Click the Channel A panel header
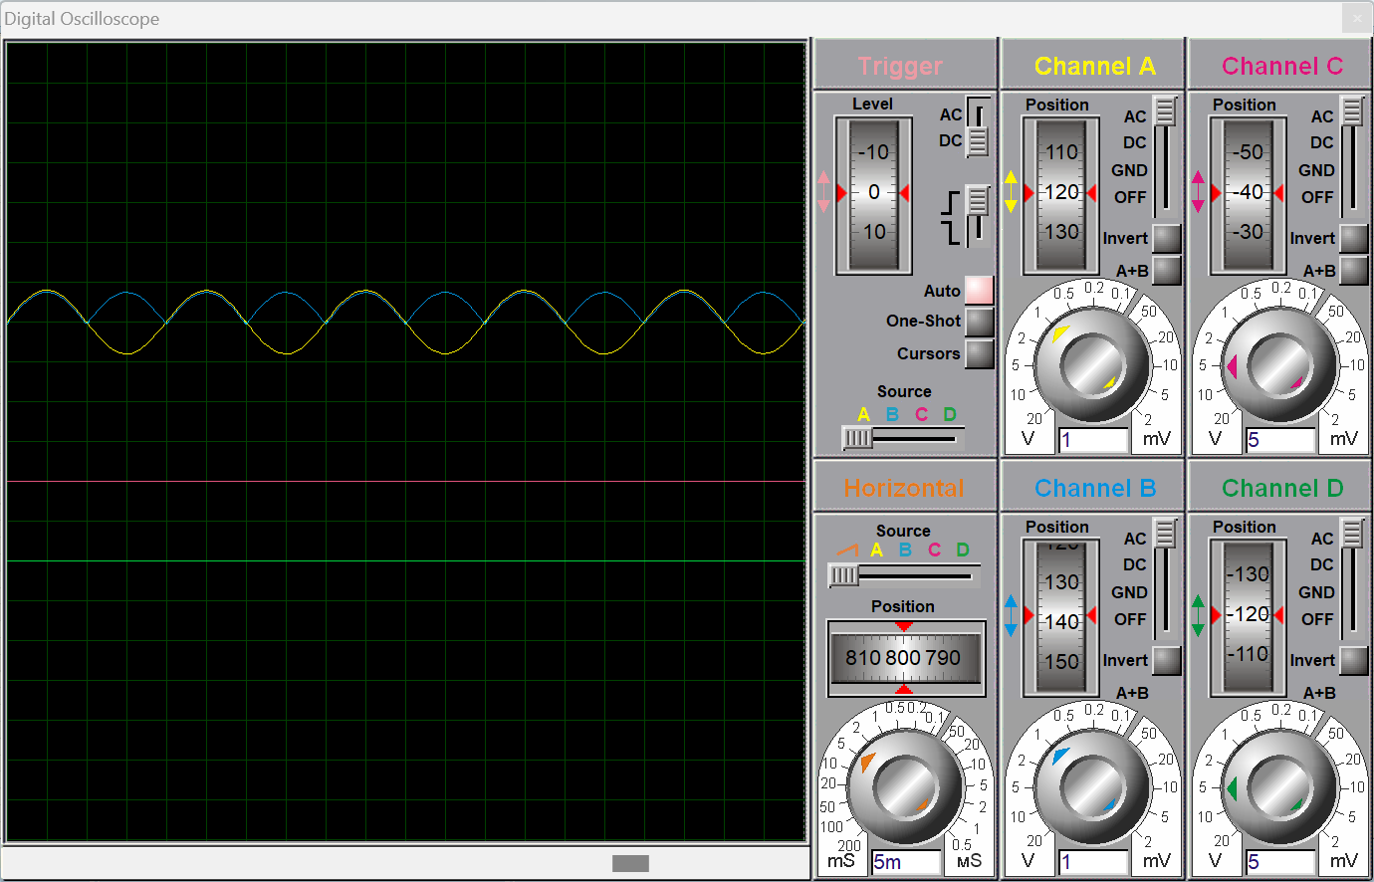 (1093, 66)
